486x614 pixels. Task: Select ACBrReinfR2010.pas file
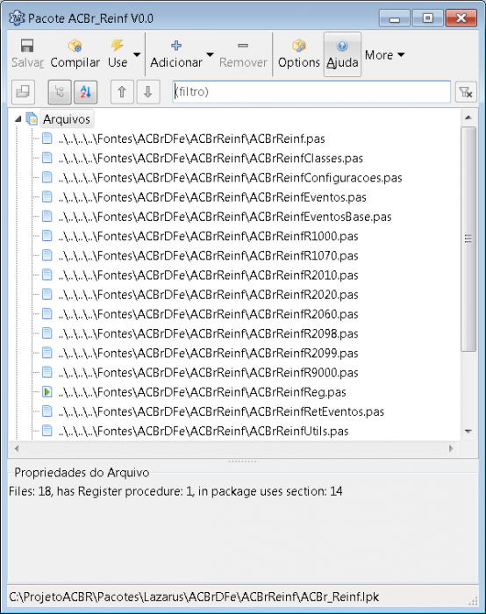tap(208, 275)
